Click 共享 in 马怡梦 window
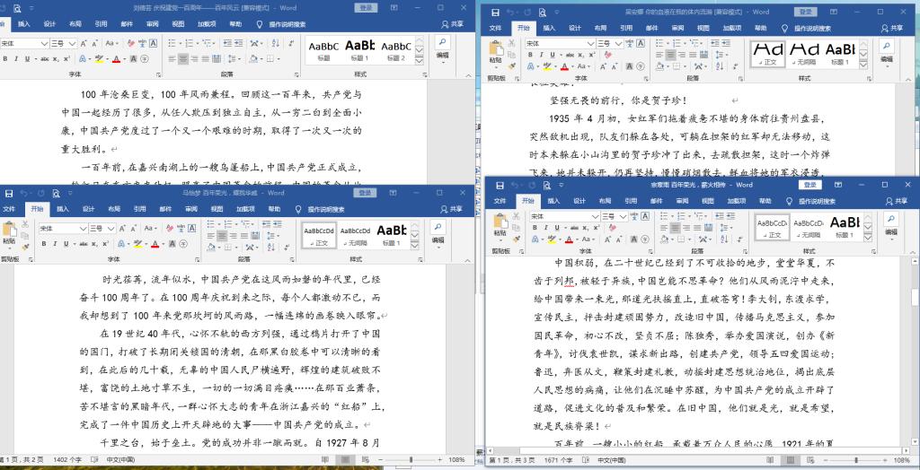Viewport: 920px width, 470px height. (451, 209)
